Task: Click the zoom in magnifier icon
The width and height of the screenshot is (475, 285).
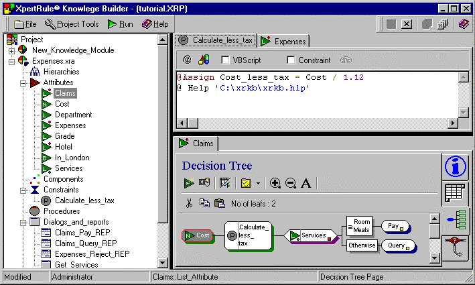Action: [275, 183]
